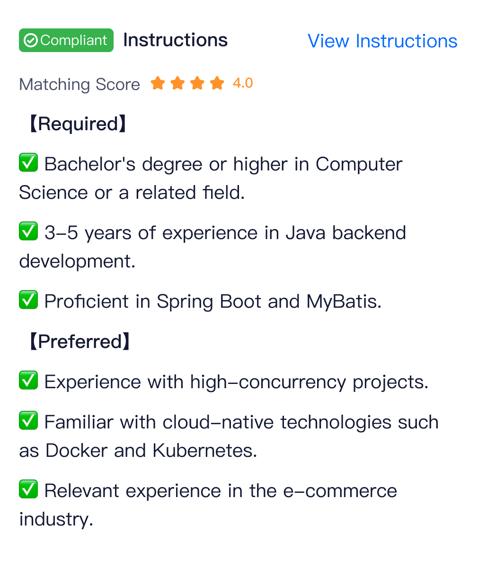Select the first star in Matching Score
The image size is (478, 561).
point(158,83)
